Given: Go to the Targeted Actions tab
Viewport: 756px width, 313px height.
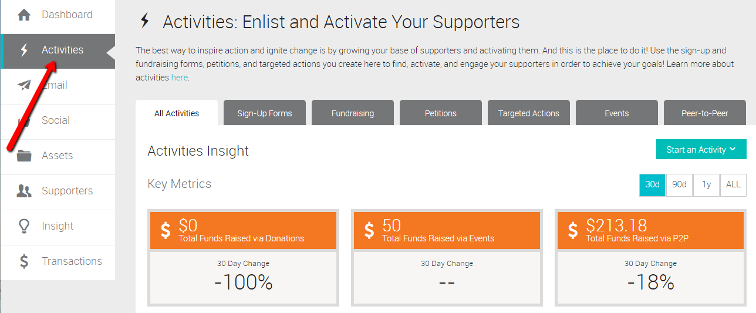Looking at the screenshot, I should pyautogui.click(x=529, y=113).
